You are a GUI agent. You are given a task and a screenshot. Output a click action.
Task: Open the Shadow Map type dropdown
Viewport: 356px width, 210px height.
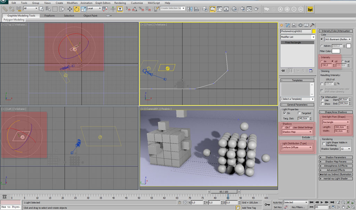[297, 132]
